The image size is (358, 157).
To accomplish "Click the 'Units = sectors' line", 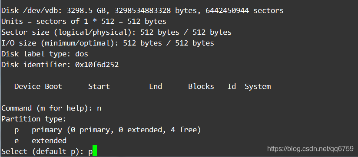I will pyautogui.click(x=84, y=22).
